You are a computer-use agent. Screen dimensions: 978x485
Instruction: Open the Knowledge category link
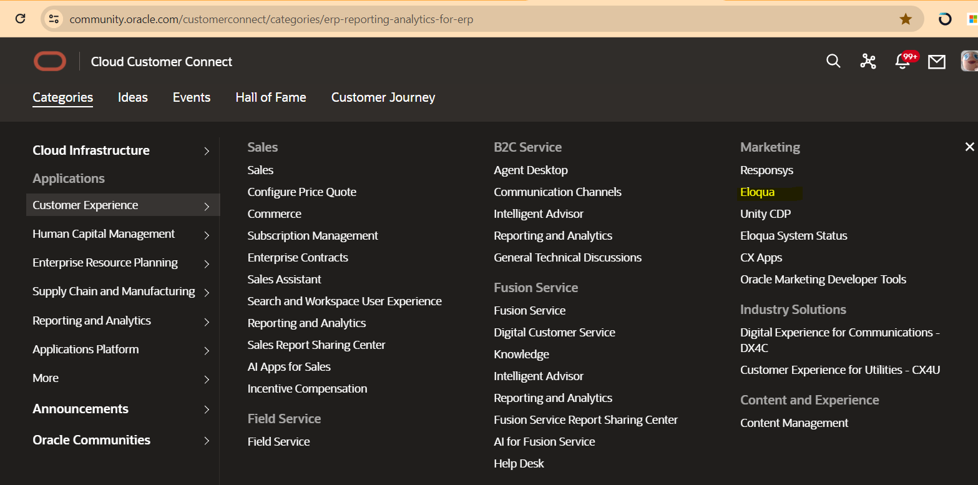click(x=522, y=354)
